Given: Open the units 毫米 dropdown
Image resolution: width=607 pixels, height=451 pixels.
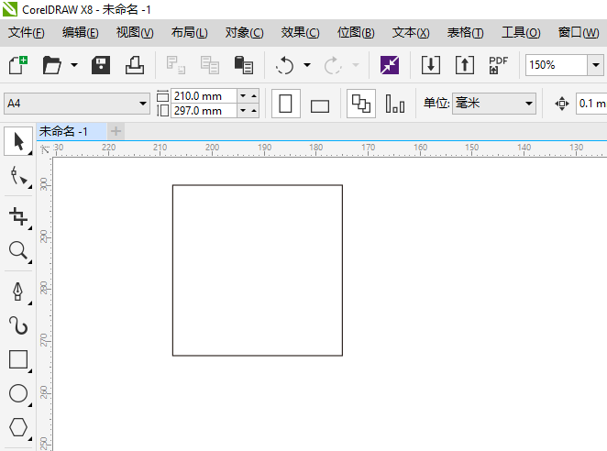Looking at the screenshot, I should 494,104.
